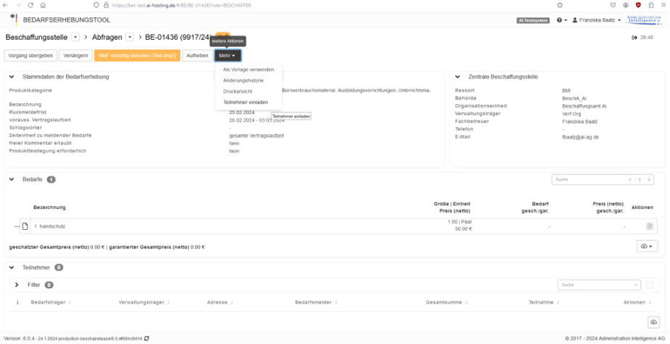Image resolution: width=670 pixels, height=344 pixels.
Task: Open the Franziska Baatz user menu
Action: (597, 20)
